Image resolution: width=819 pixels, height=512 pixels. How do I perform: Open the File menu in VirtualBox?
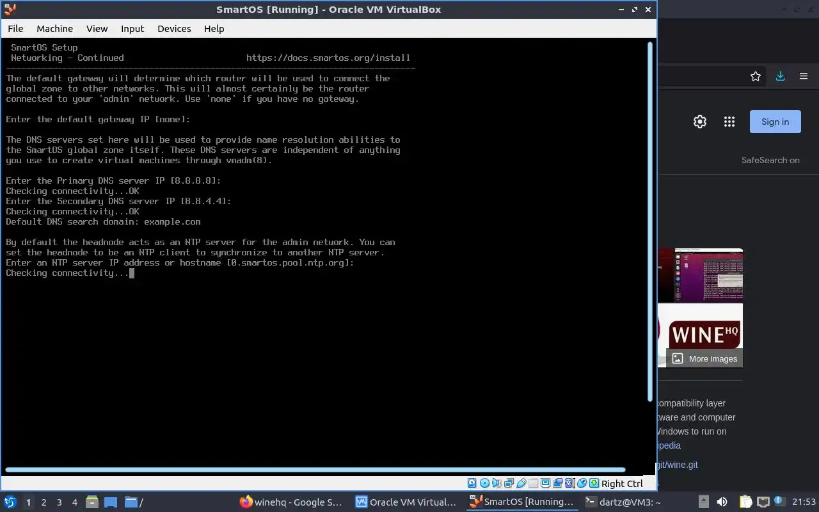pyautogui.click(x=15, y=29)
